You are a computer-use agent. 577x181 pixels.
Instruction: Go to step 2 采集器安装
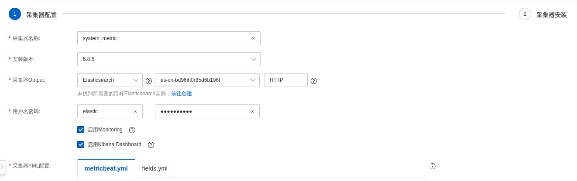[543, 14]
